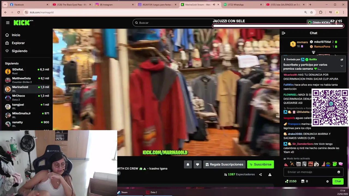Insert the white cat emote
349x196 pixels.
298,164
